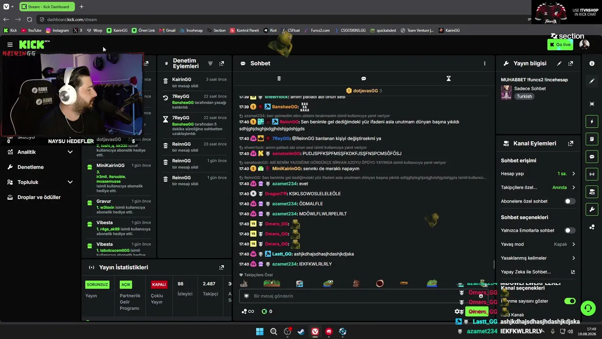Image resolution: width=602 pixels, height=339 pixels.
Task: Send the chat message with Gönder
Action: (x=477, y=312)
